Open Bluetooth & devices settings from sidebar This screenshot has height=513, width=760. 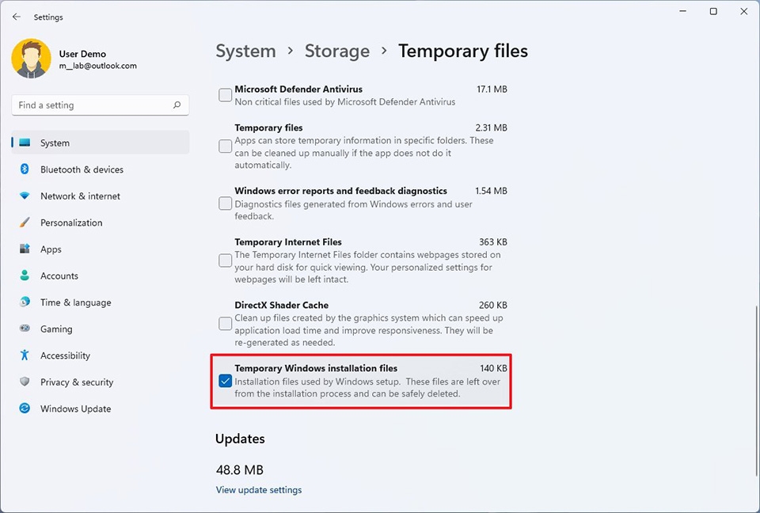click(x=81, y=169)
